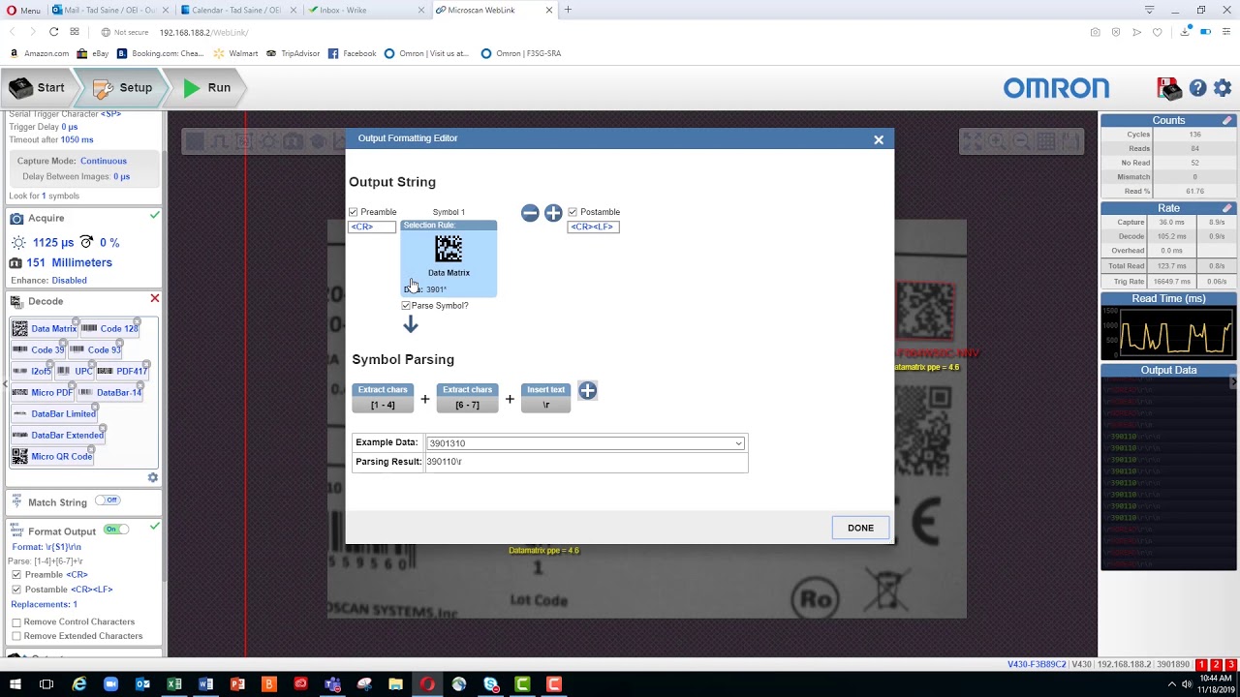This screenshot has width=1240, height=697.
Task: Open the WebLink help icon
Action: (1198, 88)
